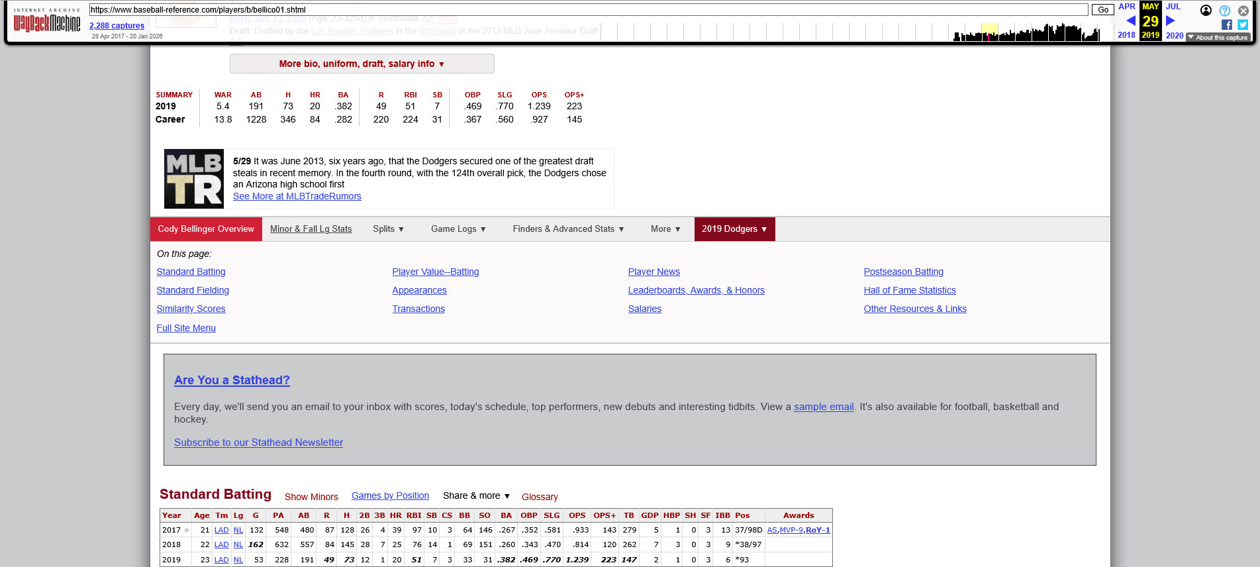Expand the 2019 Dodgers menu
This screenshot has height=567, width=1260.
[734, 229]
